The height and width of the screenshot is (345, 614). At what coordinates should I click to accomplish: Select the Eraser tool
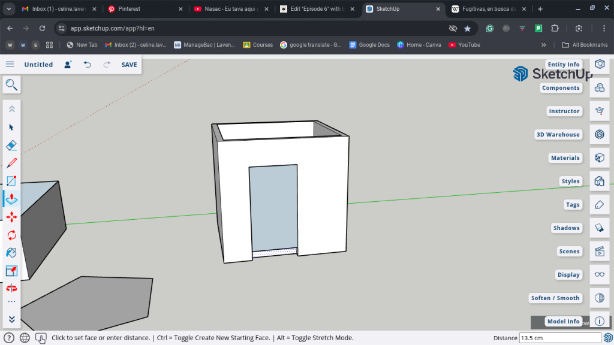[11, 146]
